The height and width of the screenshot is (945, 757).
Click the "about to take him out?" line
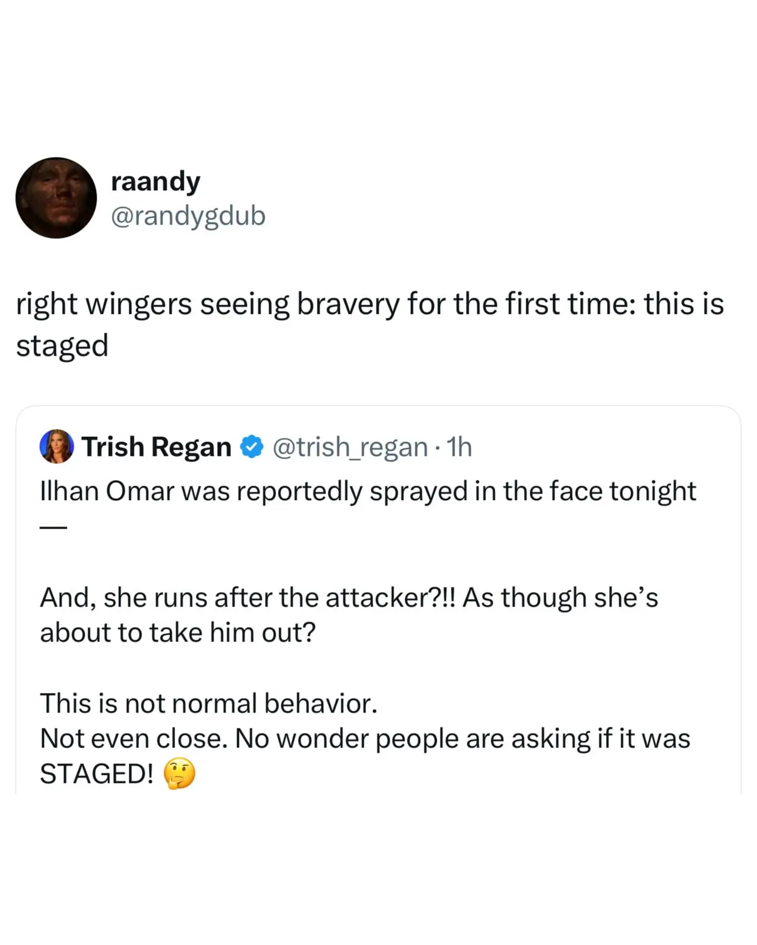(x=178, y=632)
